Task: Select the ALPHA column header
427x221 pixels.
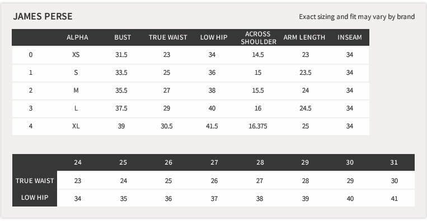Action: coord(77,37)
